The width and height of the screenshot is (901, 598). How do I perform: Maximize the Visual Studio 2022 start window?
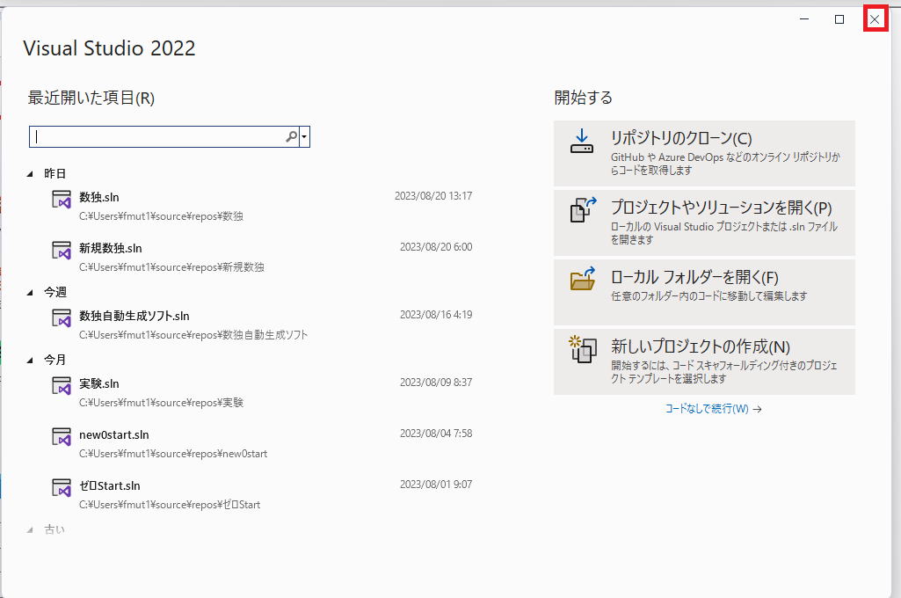coord(839,19)
